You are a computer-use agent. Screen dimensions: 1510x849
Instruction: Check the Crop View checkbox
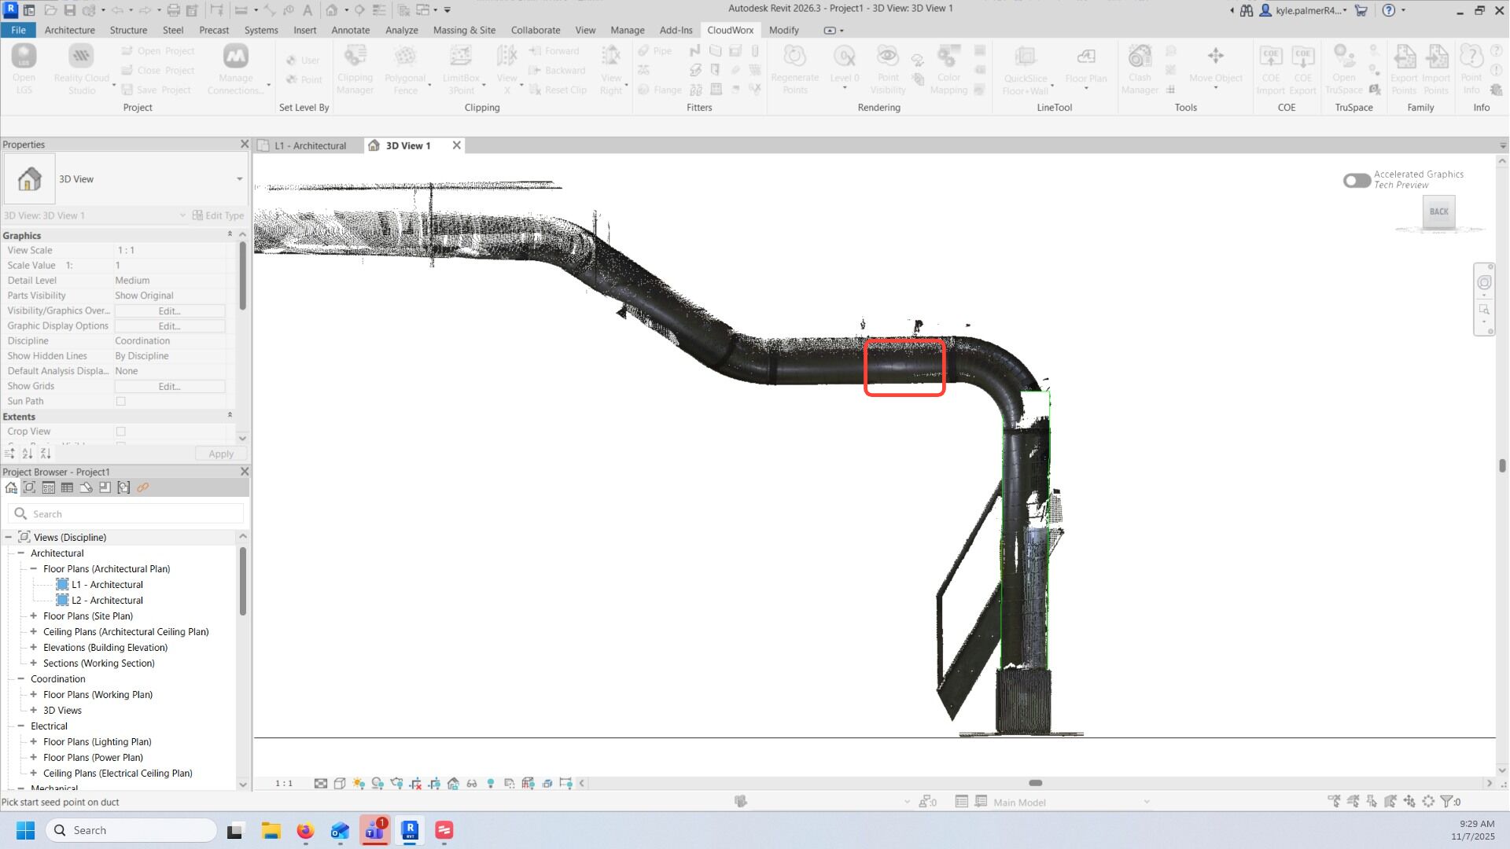[121, 432]
